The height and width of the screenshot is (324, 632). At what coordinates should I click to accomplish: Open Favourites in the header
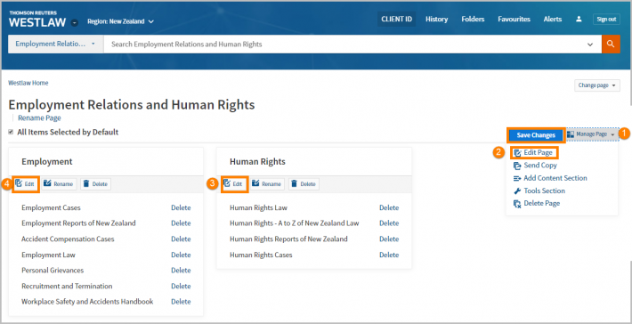click(x=514, y=19)
